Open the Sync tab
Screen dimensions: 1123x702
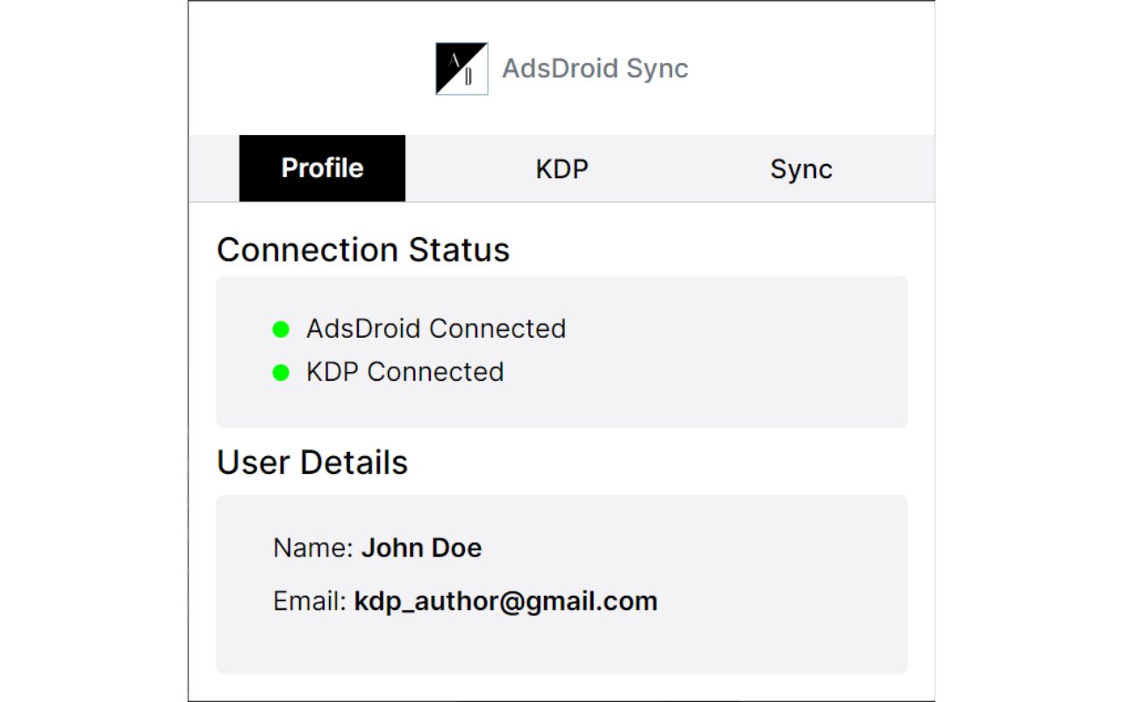pyautogui.click(x=801, y=168)
